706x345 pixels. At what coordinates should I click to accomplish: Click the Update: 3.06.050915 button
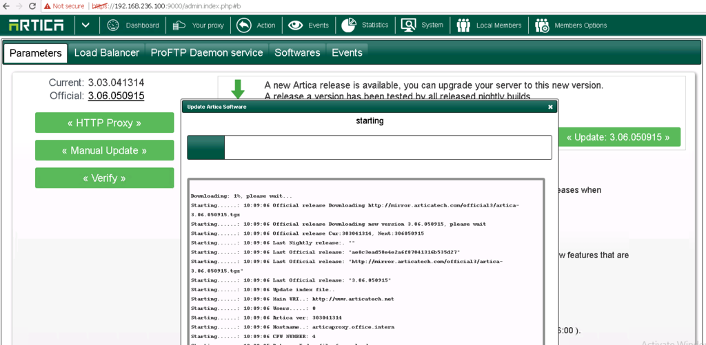click(618, 137)
